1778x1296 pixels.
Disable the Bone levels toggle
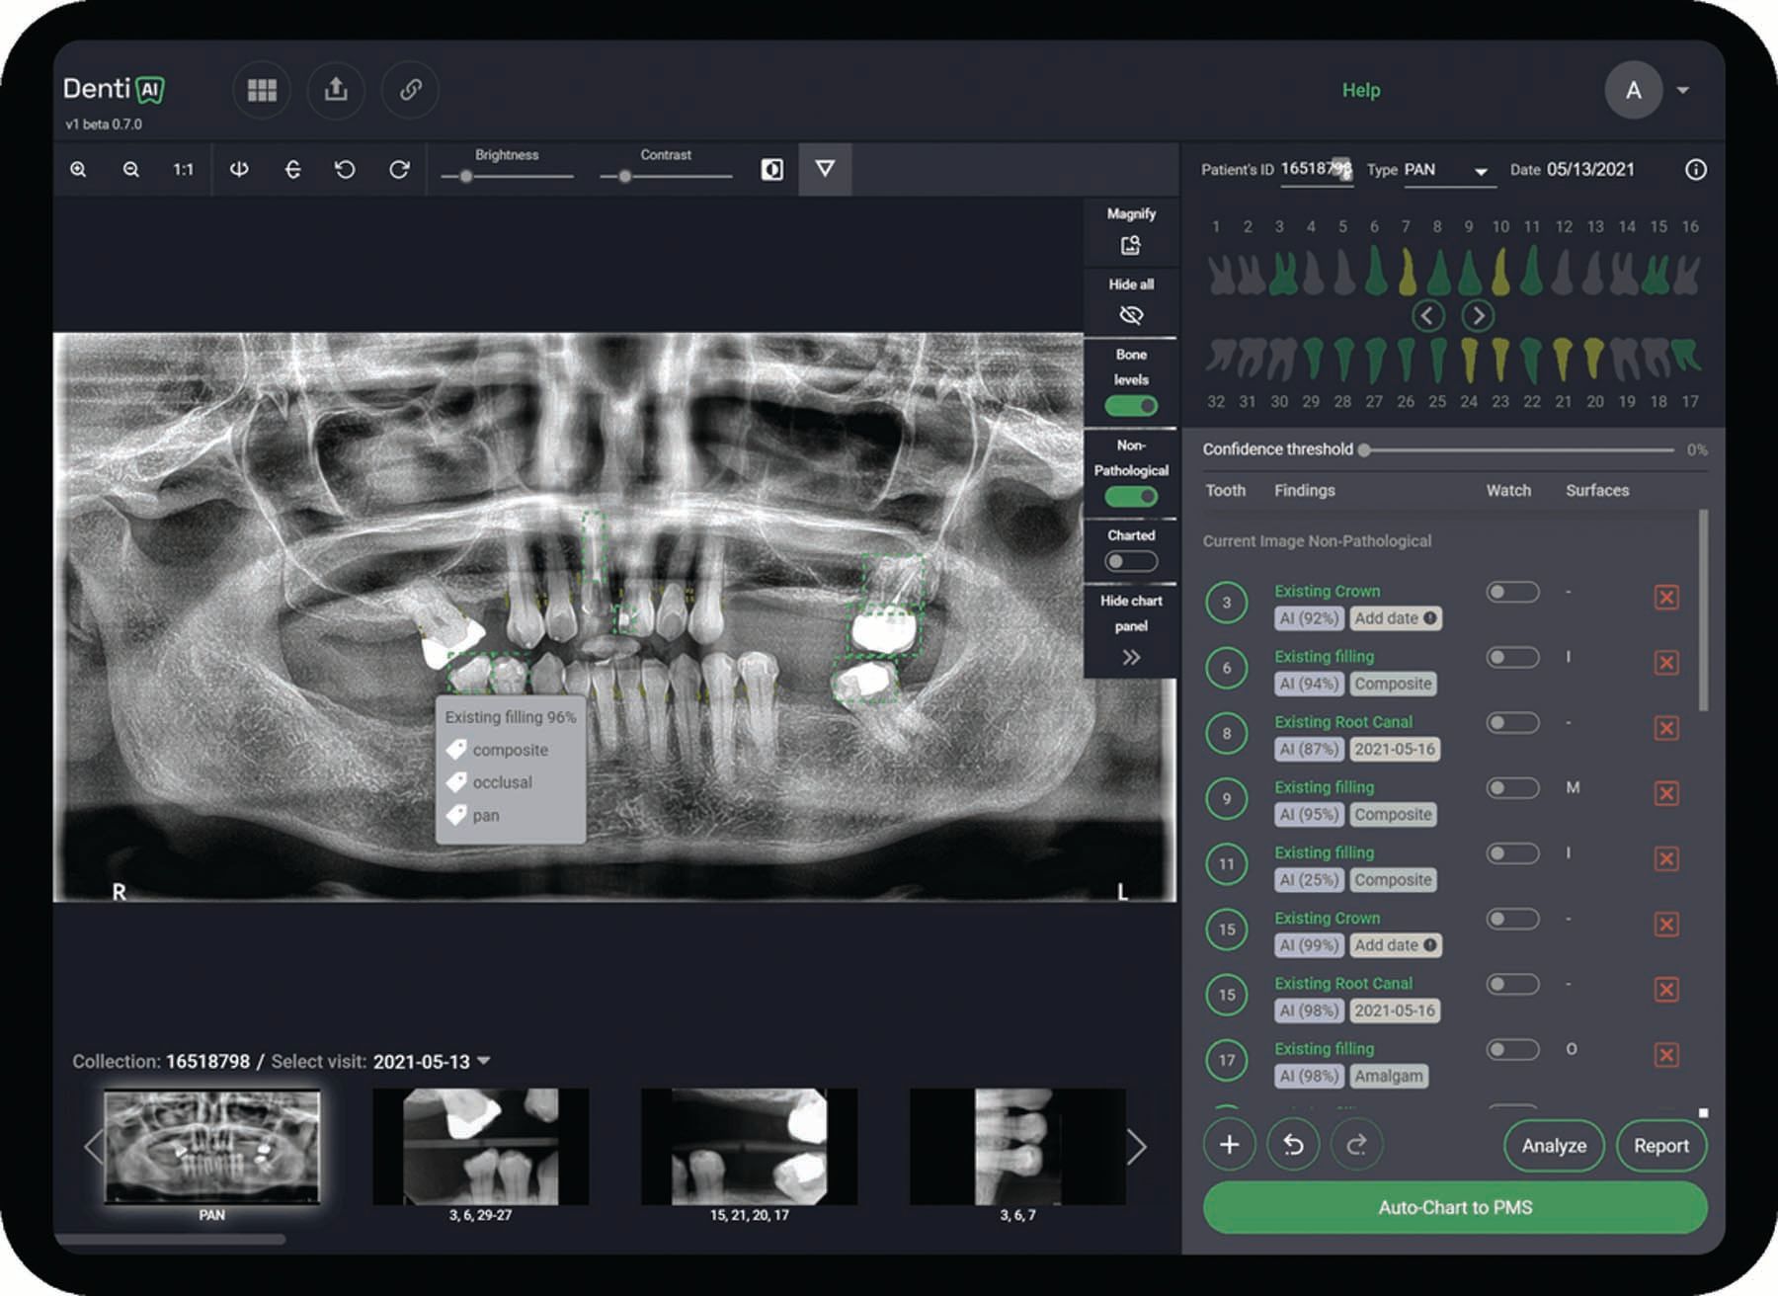(x=1131, y=406)
